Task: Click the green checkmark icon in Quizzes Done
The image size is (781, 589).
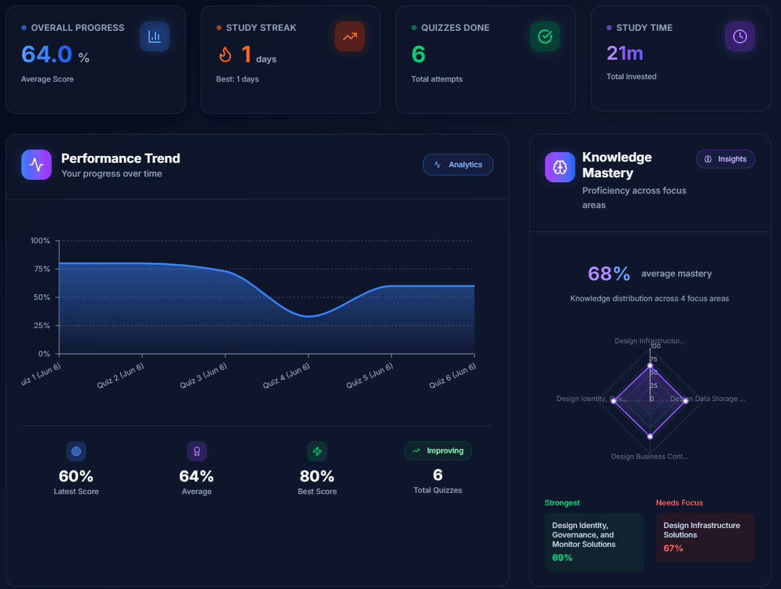Action: coord(544,36)
